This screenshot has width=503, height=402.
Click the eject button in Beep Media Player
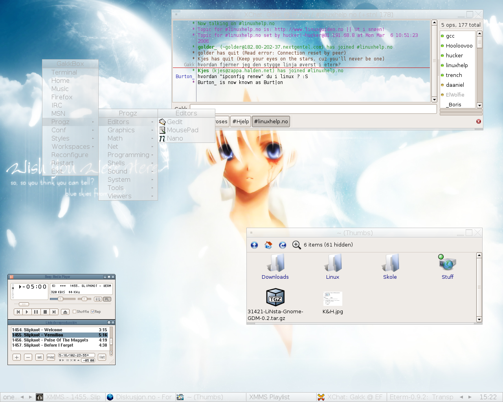tap(65, 312)
